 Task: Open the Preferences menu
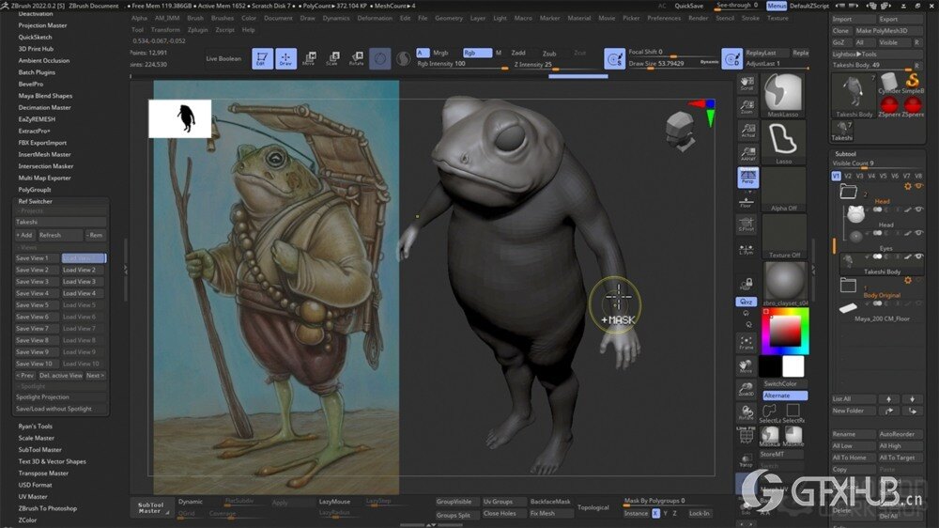pos(664,18)
